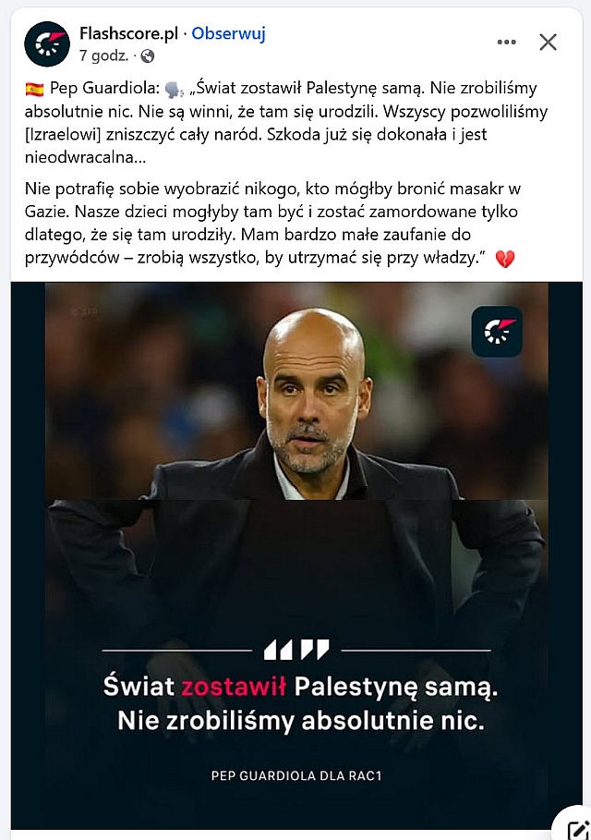Open the Flashscore.pl profile picture
The height and width of the screenshot is (840, 591).
point(47,44)
